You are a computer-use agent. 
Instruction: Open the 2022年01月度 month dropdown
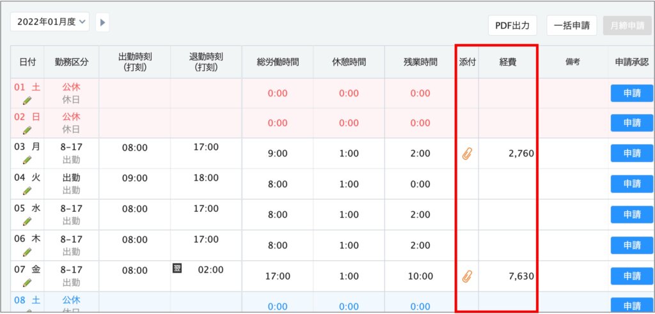(x=50, y=22)
